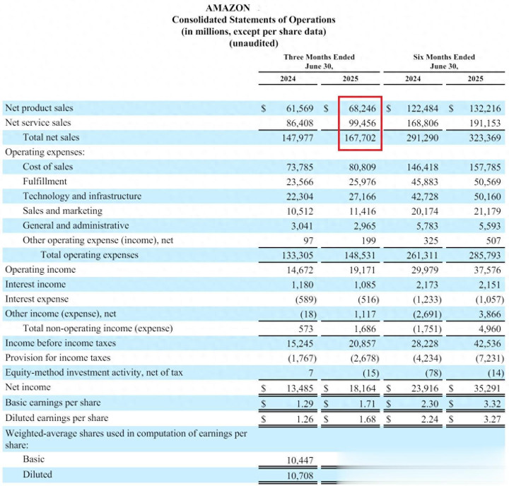Select cost of sales value 80,809
This screenshot has width=509, height=486.
point(362,167)
